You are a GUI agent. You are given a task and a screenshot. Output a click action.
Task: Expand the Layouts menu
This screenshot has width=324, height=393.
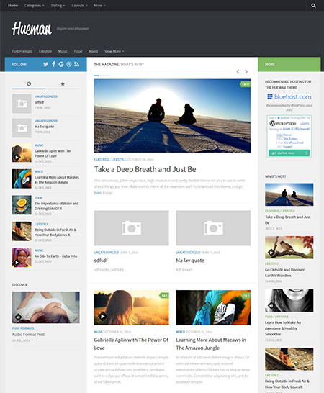coord(79,5)
